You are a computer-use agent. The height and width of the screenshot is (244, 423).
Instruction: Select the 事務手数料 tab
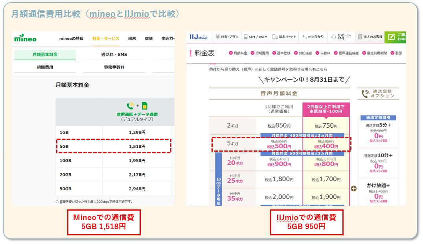(x=114, y=68)
